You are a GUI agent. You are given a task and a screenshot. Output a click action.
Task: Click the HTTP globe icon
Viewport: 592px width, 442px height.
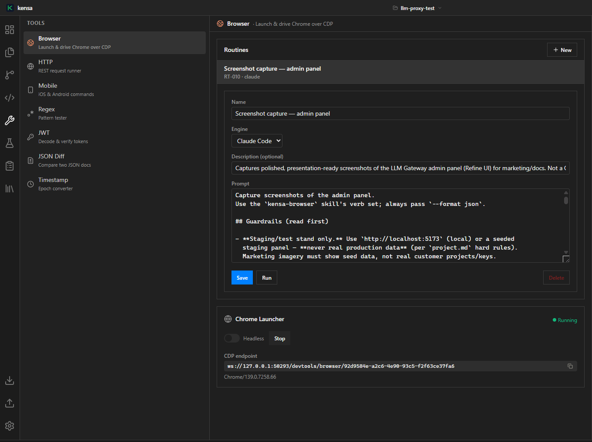click(31, 66)
